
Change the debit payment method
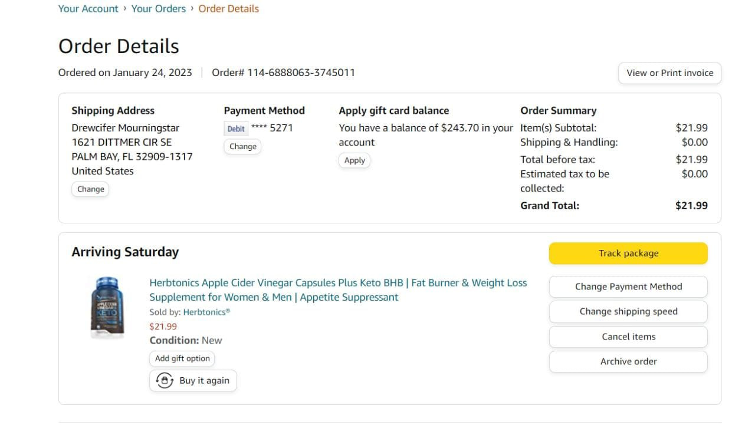(242, 147)
